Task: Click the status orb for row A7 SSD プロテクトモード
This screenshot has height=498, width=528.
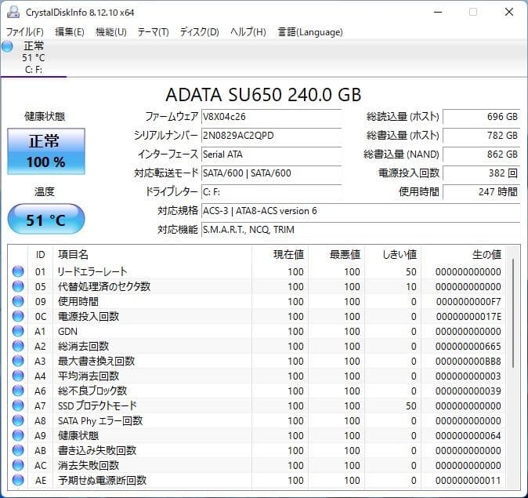Action: click(18, 405)
